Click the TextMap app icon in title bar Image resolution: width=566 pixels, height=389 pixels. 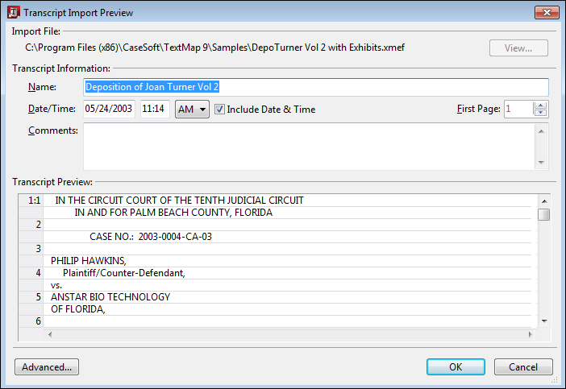point(14,12)
